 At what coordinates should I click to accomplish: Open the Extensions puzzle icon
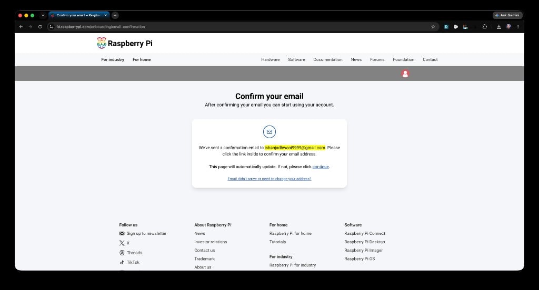(485, 27)
